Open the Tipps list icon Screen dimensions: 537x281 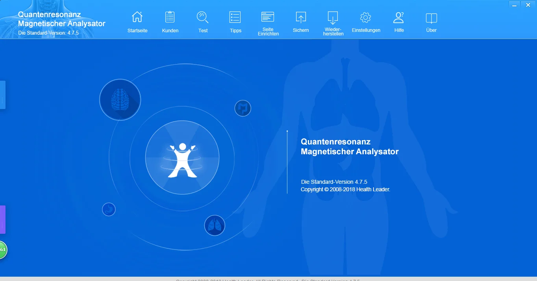[235, 17]
